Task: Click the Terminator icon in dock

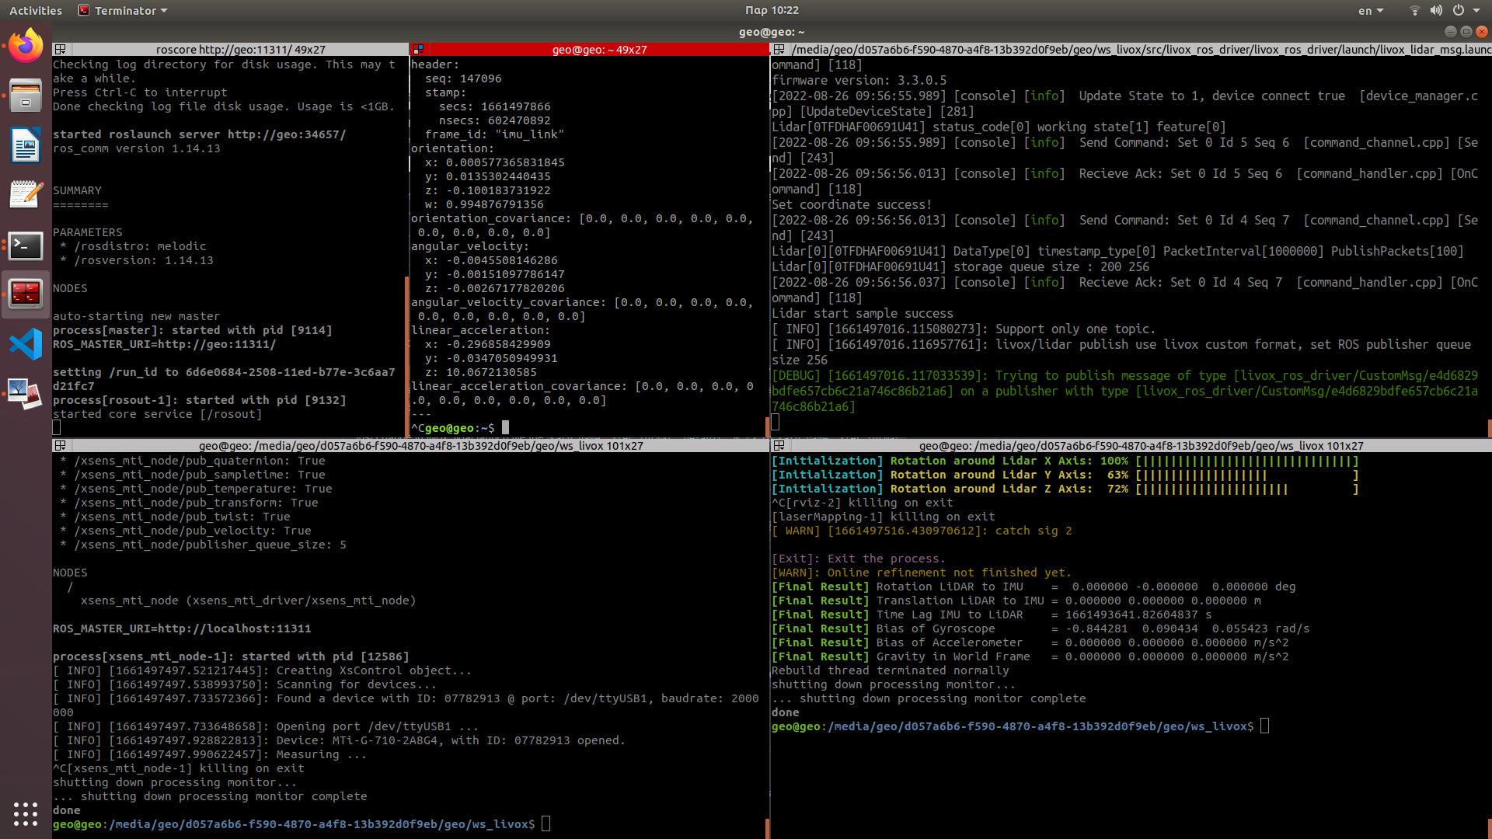Action: click(26, 294)
